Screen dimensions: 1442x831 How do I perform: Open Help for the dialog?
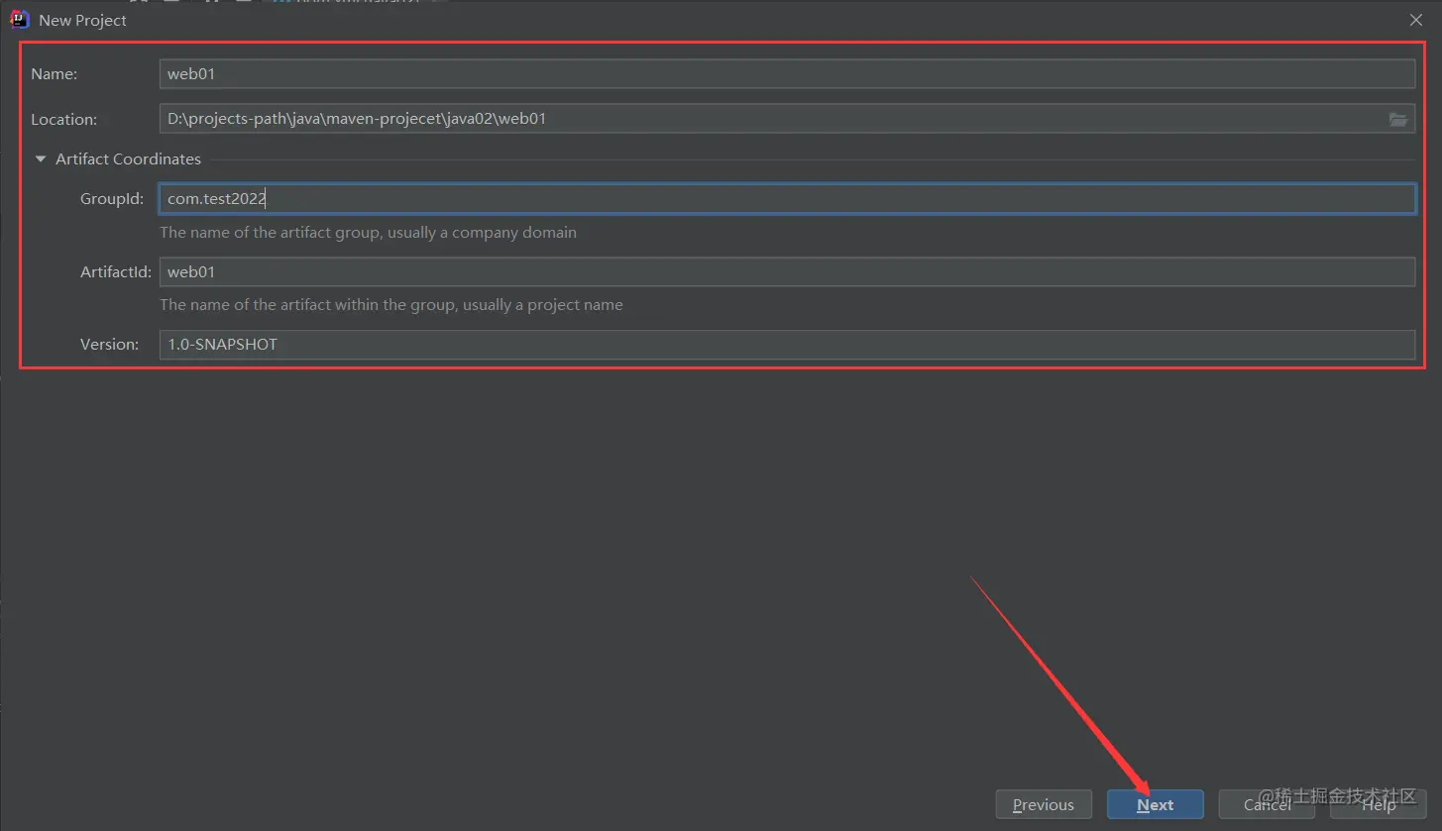1379,804
